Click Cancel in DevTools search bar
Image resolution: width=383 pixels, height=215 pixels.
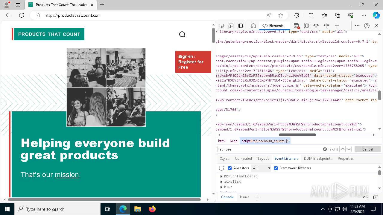367,149
